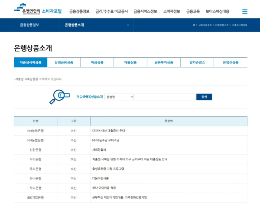Click the 검색 search button
This screenshot has width=260, height=203.
(x=204, y=97)
